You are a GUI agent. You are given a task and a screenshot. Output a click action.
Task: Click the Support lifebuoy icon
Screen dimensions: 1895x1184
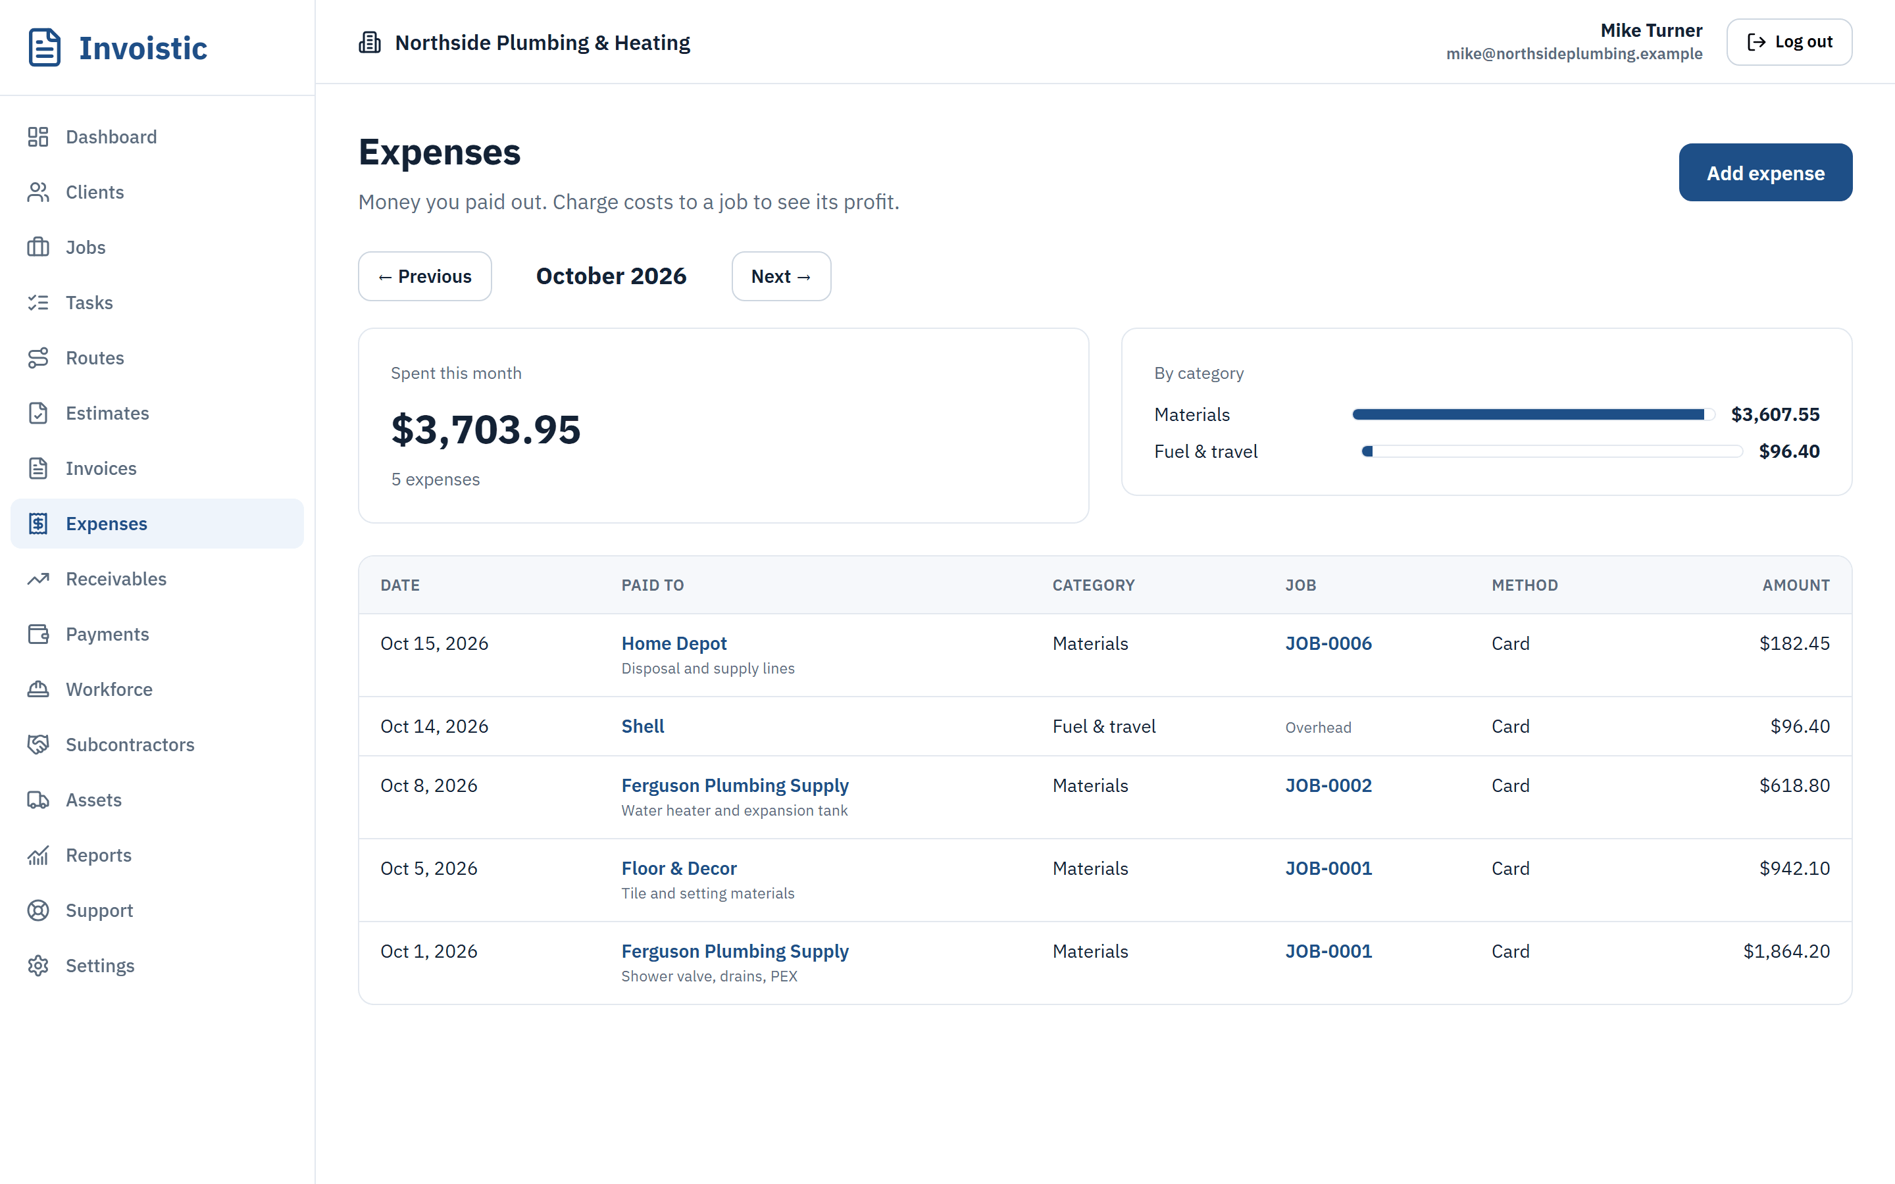click(38, 910)
